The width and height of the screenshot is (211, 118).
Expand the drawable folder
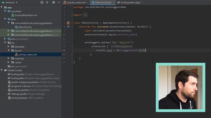pos(9,47)
